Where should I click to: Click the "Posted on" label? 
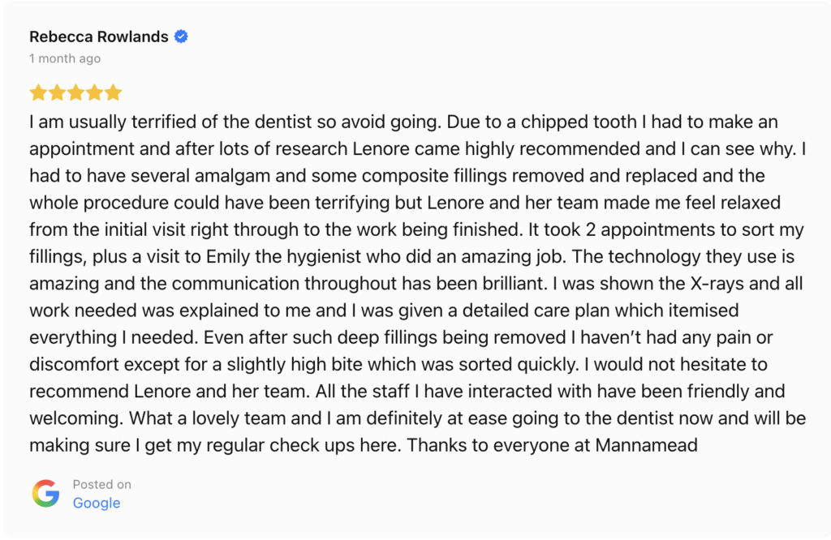click(101, 484)
